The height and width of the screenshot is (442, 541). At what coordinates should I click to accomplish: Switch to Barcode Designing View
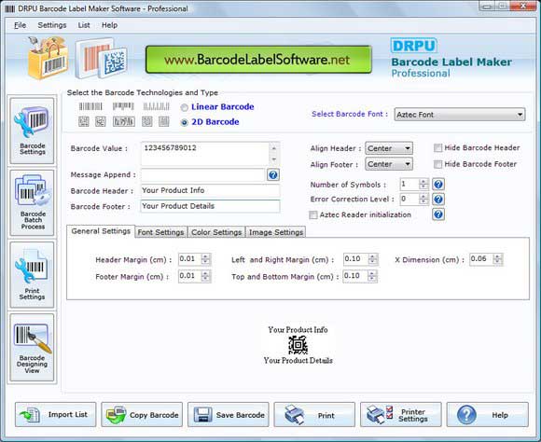(x=32, y=348)
